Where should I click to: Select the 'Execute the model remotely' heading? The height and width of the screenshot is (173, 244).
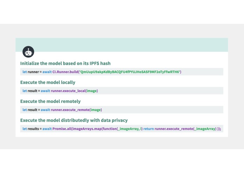click(x=51, y=101)
